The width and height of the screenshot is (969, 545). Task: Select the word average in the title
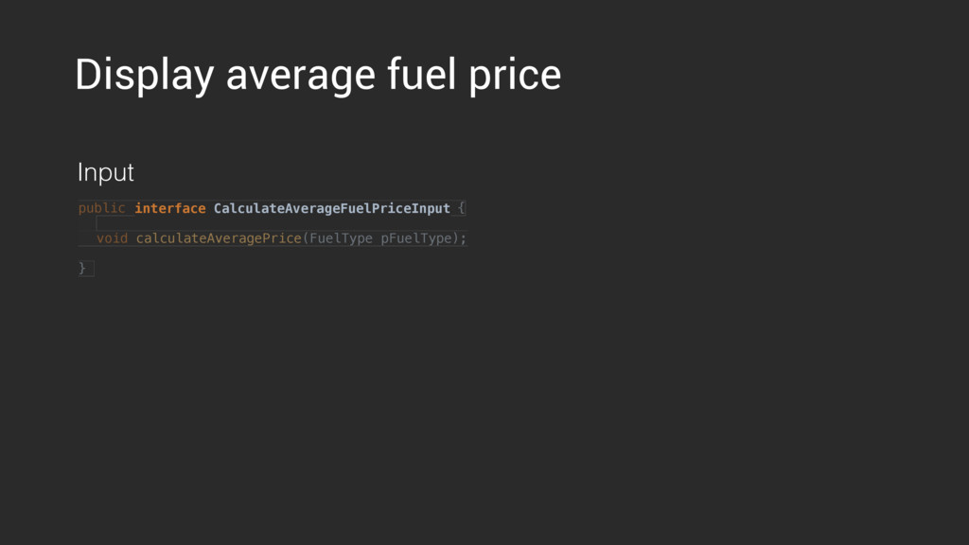[x=300, y=78]
